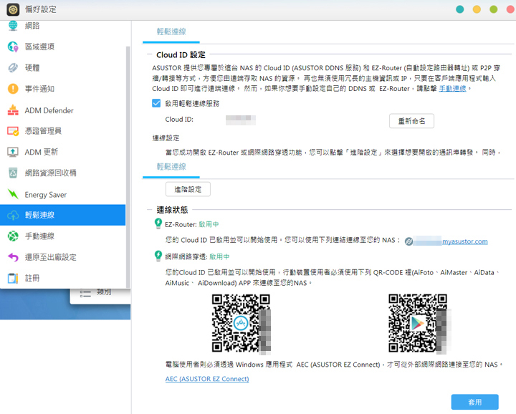The width and height of the screenshot is (516, 414).
Task: Open the 區域選項 regional options icon
Action: 13,47
